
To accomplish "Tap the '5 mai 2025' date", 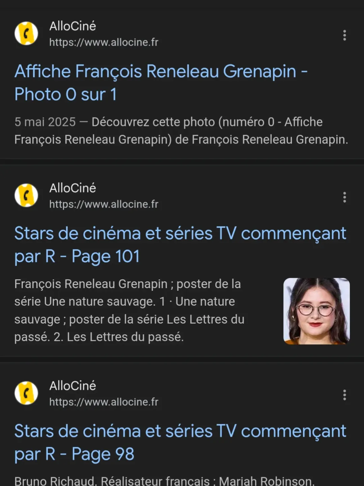I will (x=45, y=122).
